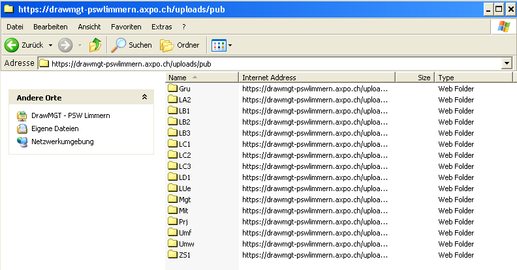Click the Eigene Dateien documents icon
The height and width of the screenshot is (270, 517).
pos(22,128)
